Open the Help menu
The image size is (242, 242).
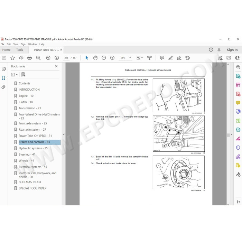point(42,44)
